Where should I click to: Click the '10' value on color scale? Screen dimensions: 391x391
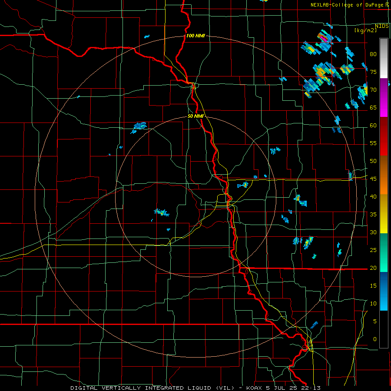(x=373, y=304)
